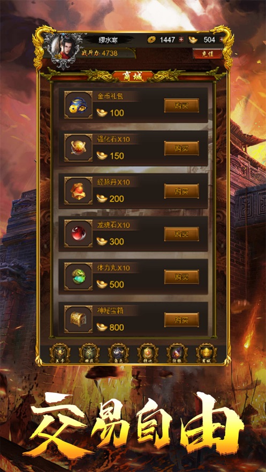Open the first bottom navigation tab
The width and height of the screenshot is (266, 472).
pyautogui.click(x=60, y=353)
